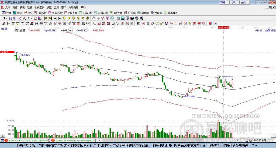Open the T数字表 time number table

point(116,13)
